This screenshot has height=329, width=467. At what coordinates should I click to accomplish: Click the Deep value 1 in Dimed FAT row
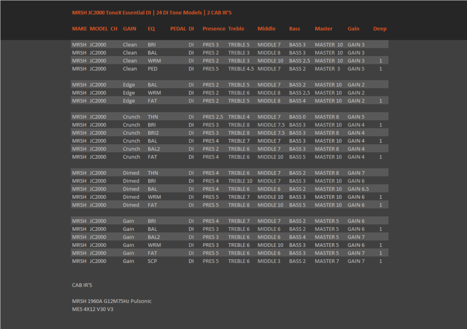tap(381, 205)
